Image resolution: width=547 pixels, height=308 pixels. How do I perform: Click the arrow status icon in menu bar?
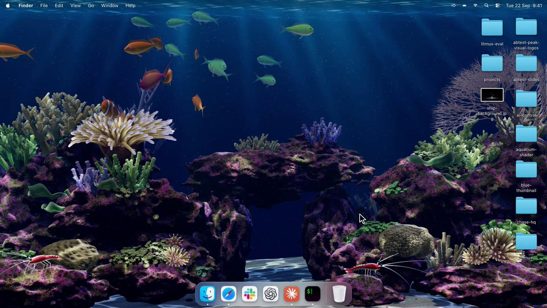pos(454,5)
